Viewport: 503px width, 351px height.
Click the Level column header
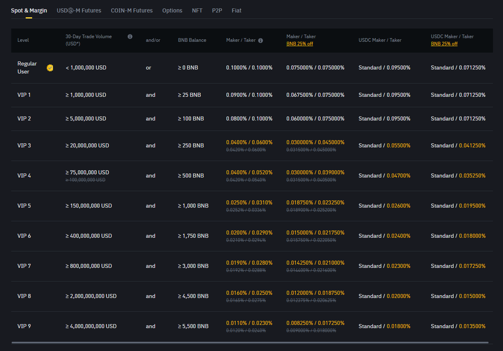23,40
